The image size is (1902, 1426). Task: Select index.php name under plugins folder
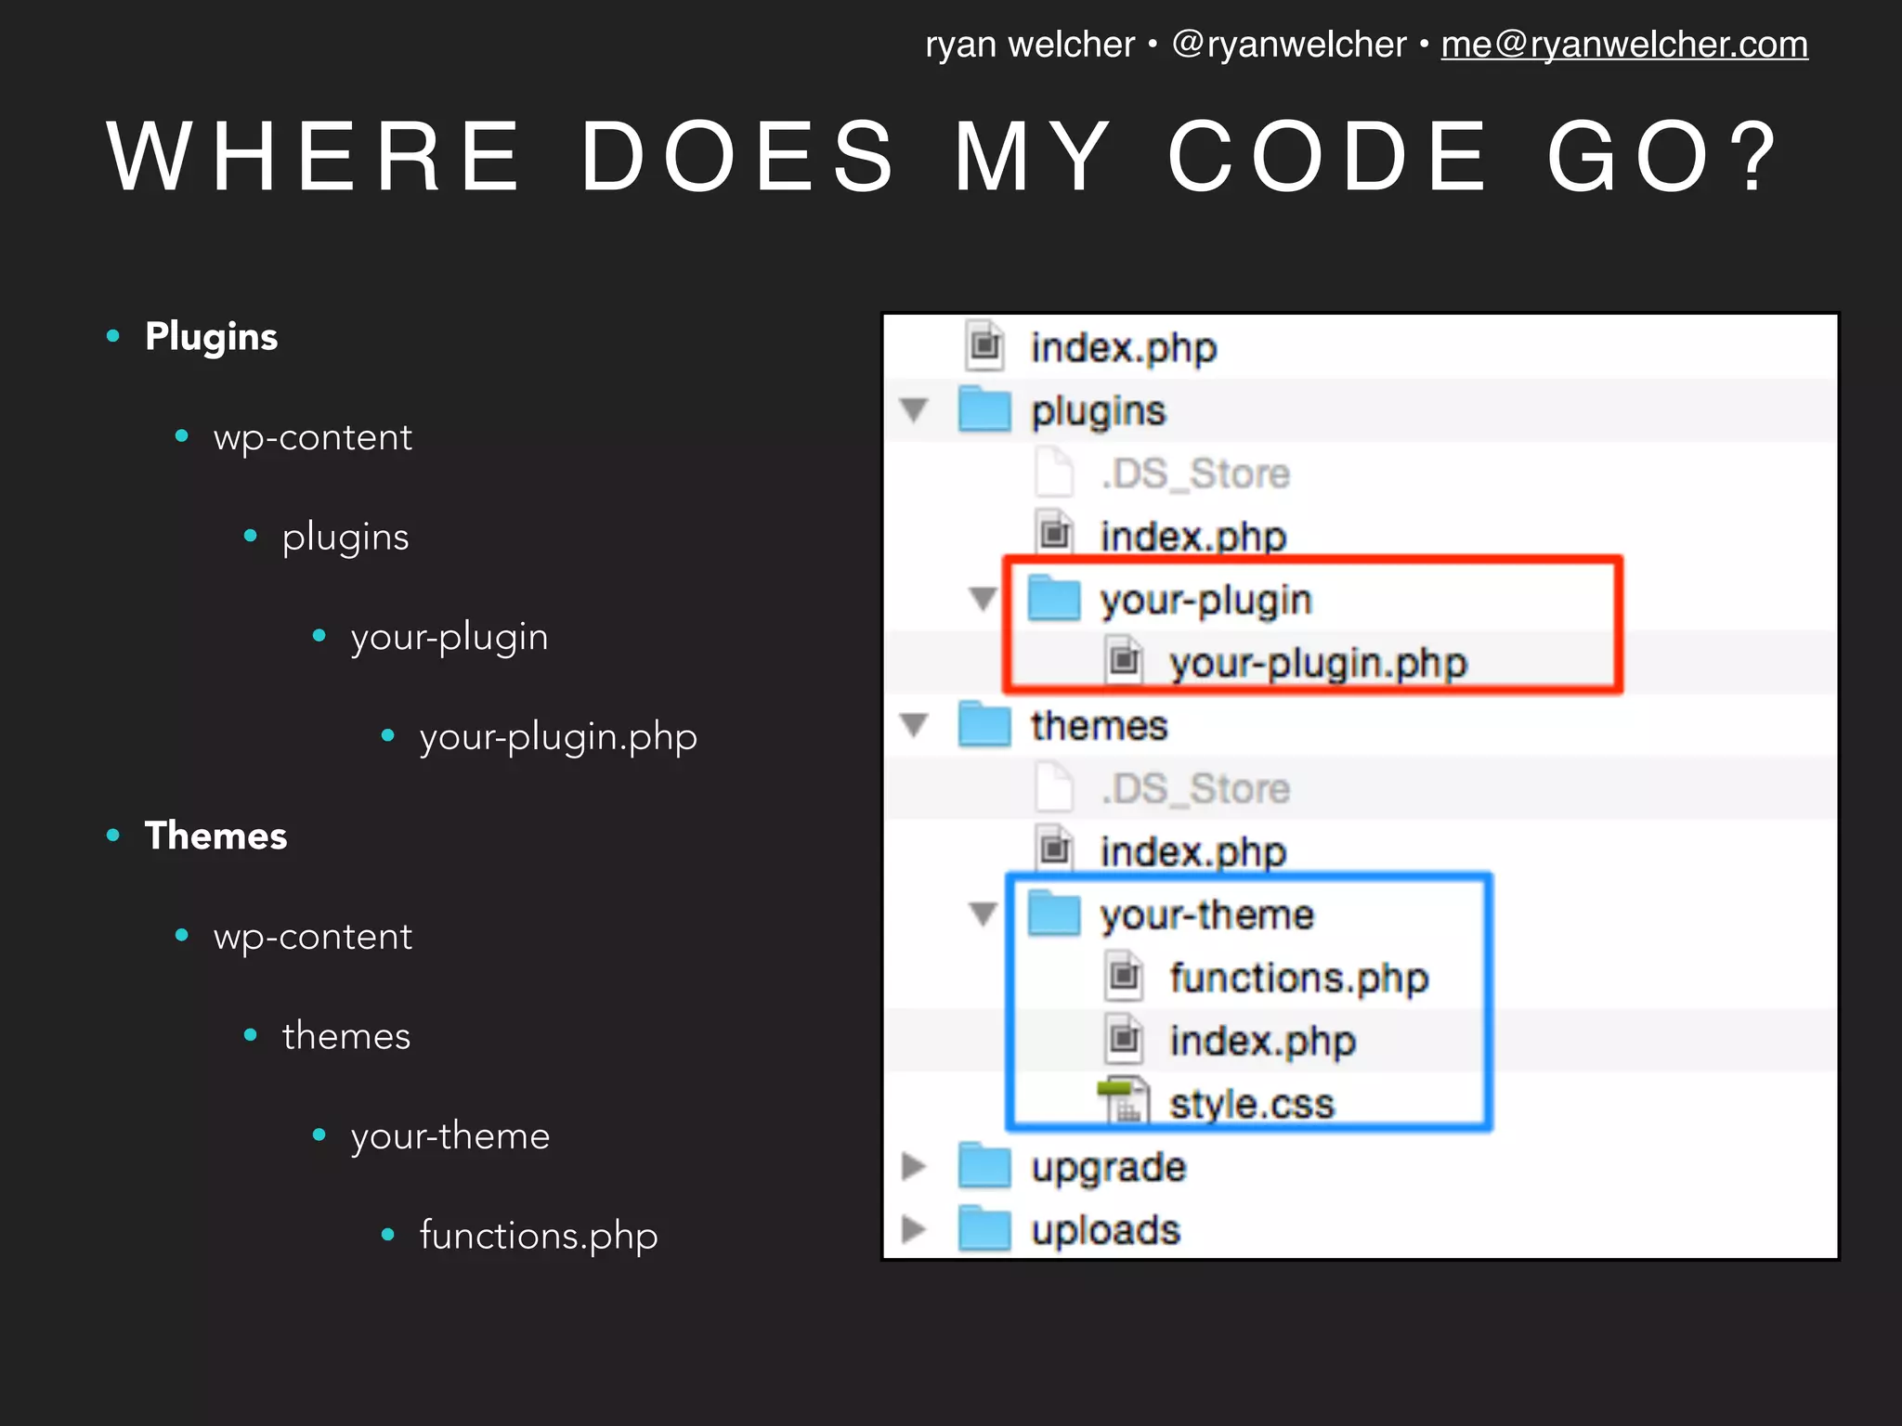coord(1194,538)
